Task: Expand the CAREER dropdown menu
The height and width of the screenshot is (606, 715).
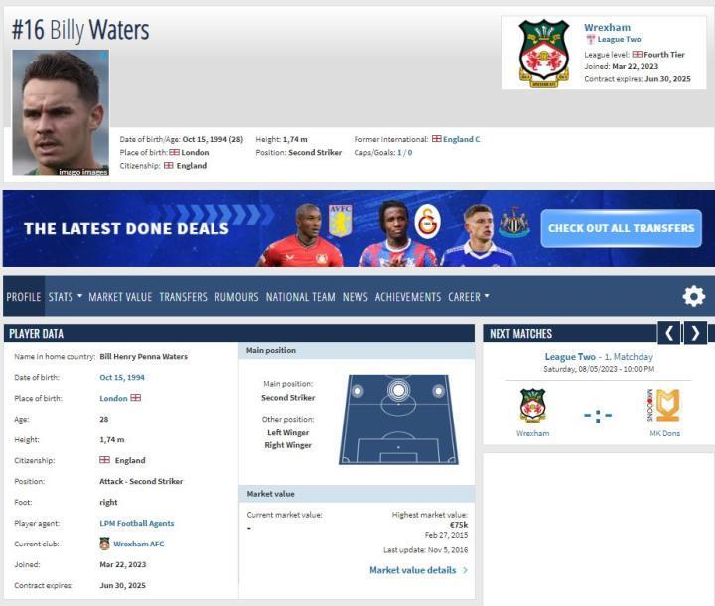Action: pos(469,297)
